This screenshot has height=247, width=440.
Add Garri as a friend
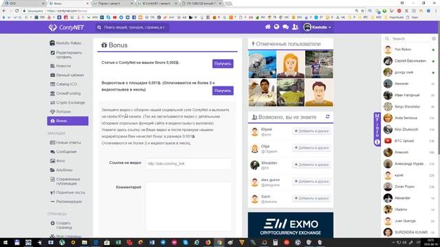click(x=311, y=198)
